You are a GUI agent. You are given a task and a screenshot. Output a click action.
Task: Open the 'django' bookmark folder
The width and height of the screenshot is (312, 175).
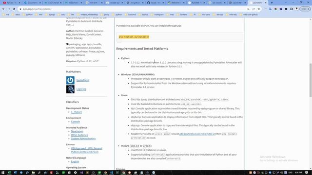(50, 15)
